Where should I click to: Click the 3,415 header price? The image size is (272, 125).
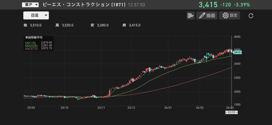tap(208, 5)
